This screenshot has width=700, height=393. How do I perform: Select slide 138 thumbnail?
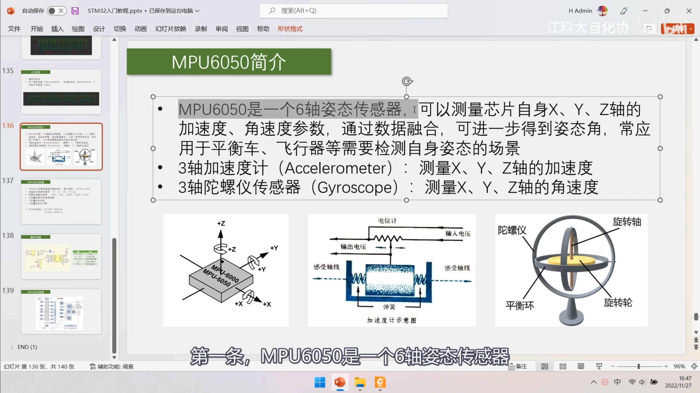(x=61, y=256)
